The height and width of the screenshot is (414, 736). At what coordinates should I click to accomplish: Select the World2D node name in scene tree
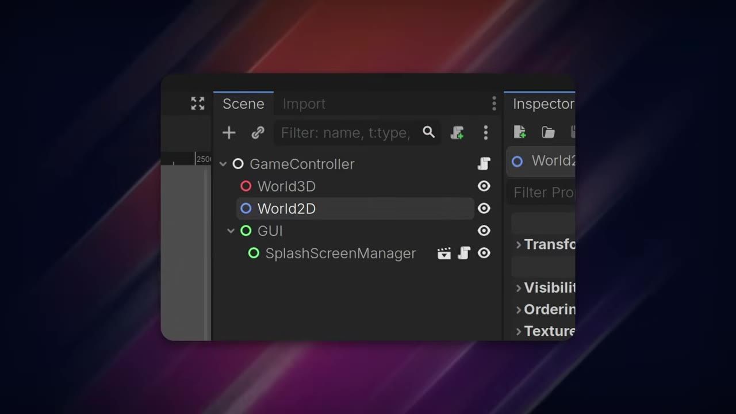point(286,208)
